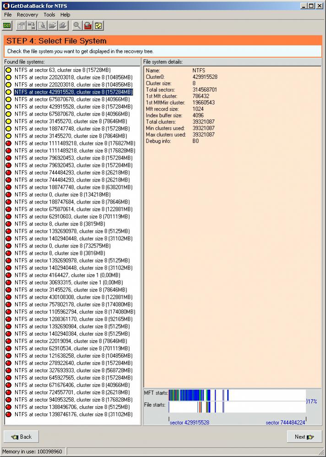Image resolution: width=326 pixels, height=457 pixels.
Task: Select NTFS at sector 1105962794 row
Action: pyautogui.click(x=75, y=312)
